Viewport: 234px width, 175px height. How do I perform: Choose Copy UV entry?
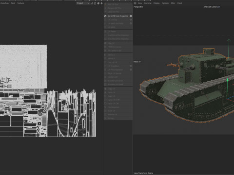pos(118,89)
